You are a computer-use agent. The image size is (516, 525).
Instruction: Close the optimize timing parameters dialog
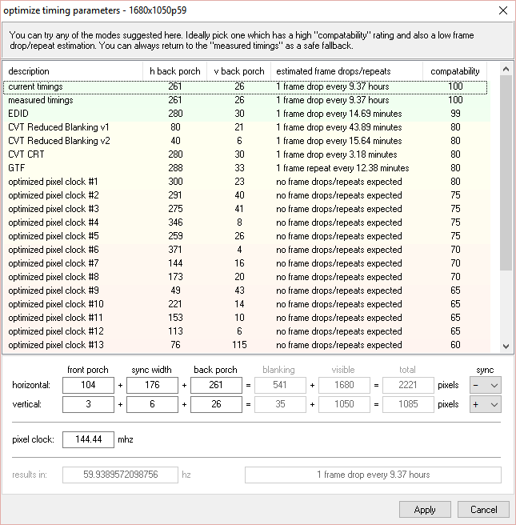pos(502,10)
